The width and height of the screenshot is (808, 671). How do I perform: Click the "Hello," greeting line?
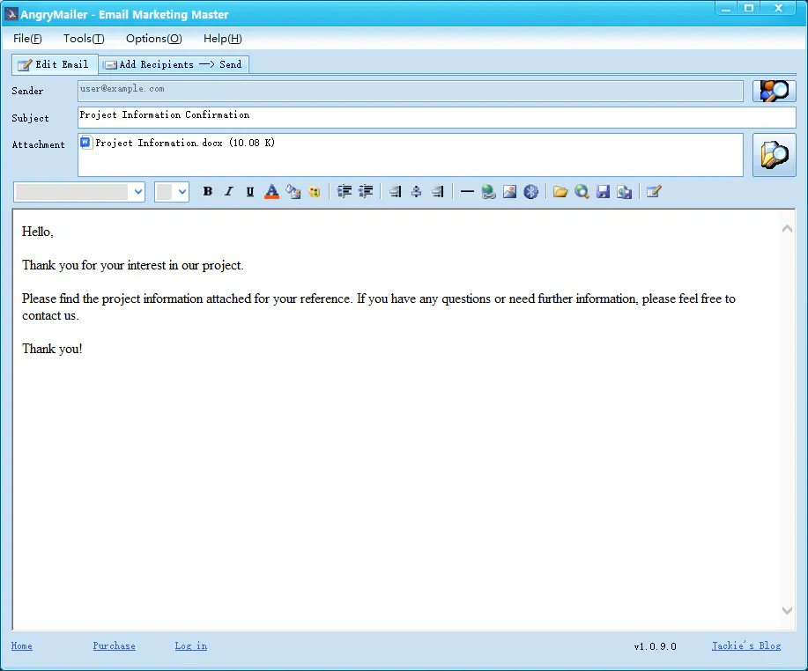pos(38,232)
